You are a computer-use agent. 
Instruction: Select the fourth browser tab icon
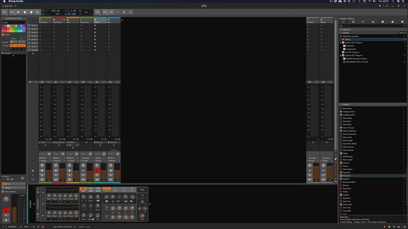tap(373, 22)
